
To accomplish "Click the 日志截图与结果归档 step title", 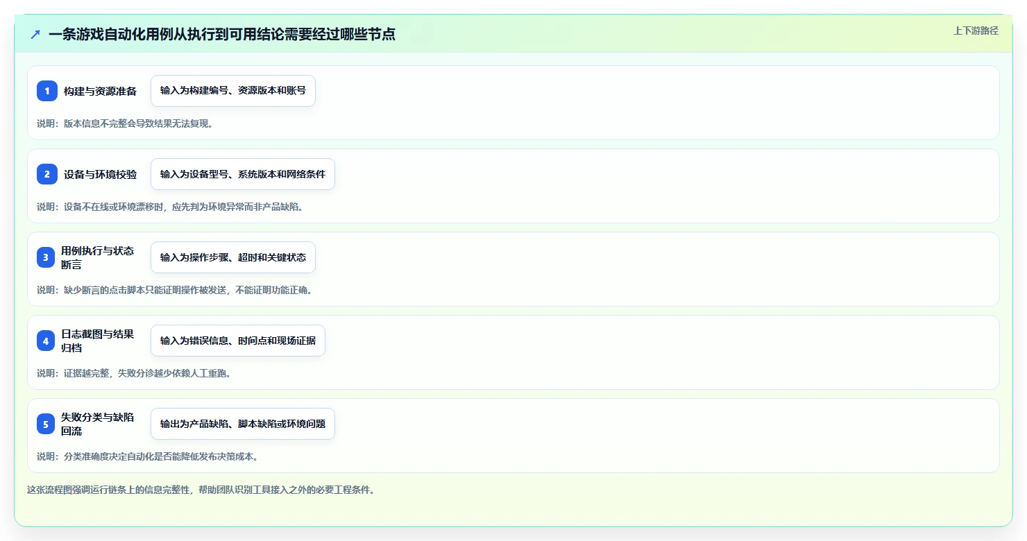I will 97,341.
